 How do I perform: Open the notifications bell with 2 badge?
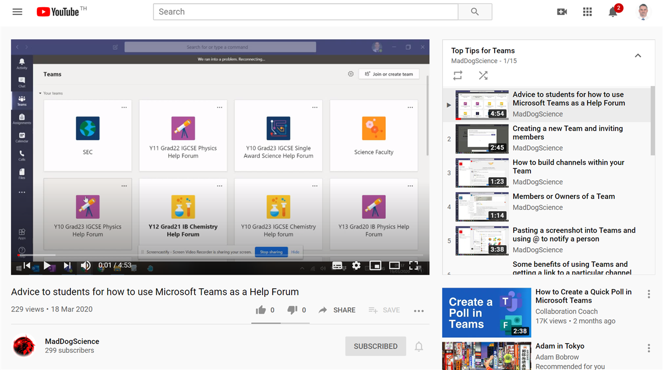click(x=613, y=11)
